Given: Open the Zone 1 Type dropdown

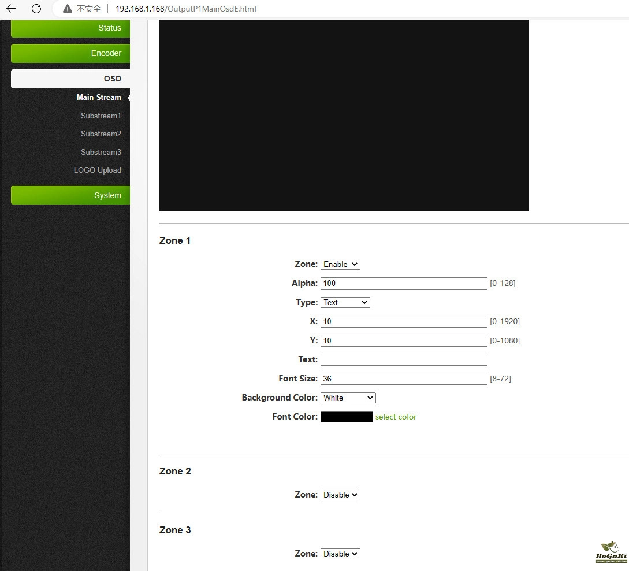Looking at the screenshot, I should [345, 302].
